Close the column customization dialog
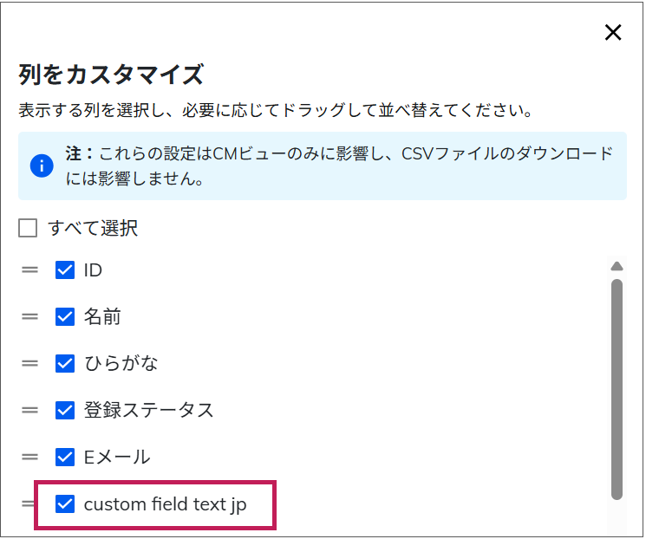The image size is (646, 539). pos(613,33)
